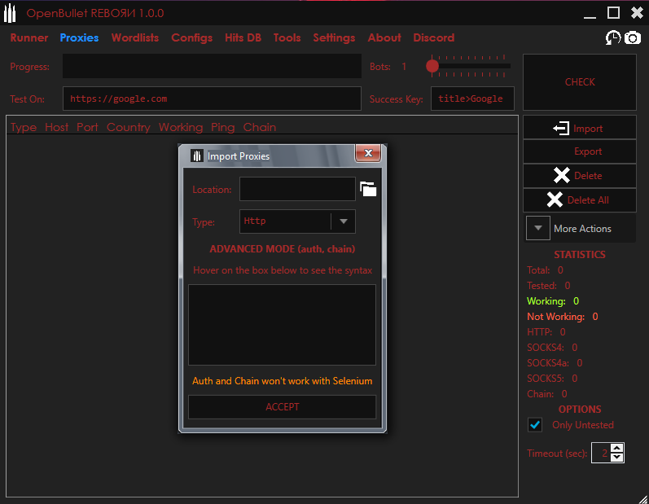Close the OpenBullet main window
The width and height of the screenshot is (649, 504).
637,13
